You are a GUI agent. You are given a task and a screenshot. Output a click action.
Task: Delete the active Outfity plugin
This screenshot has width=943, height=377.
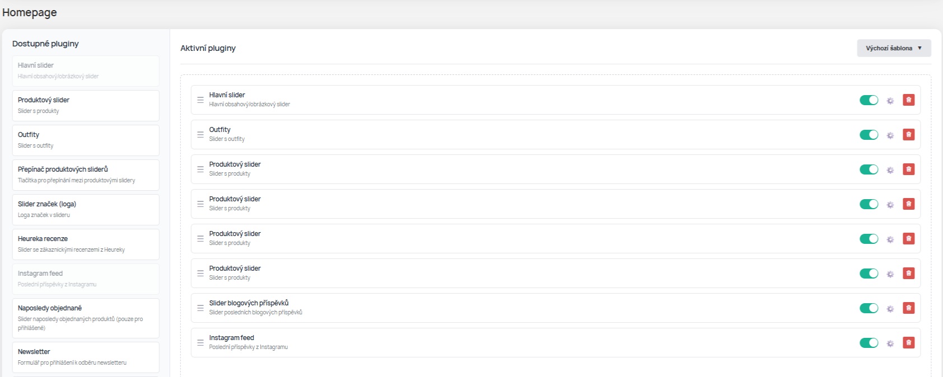(908, 135)
